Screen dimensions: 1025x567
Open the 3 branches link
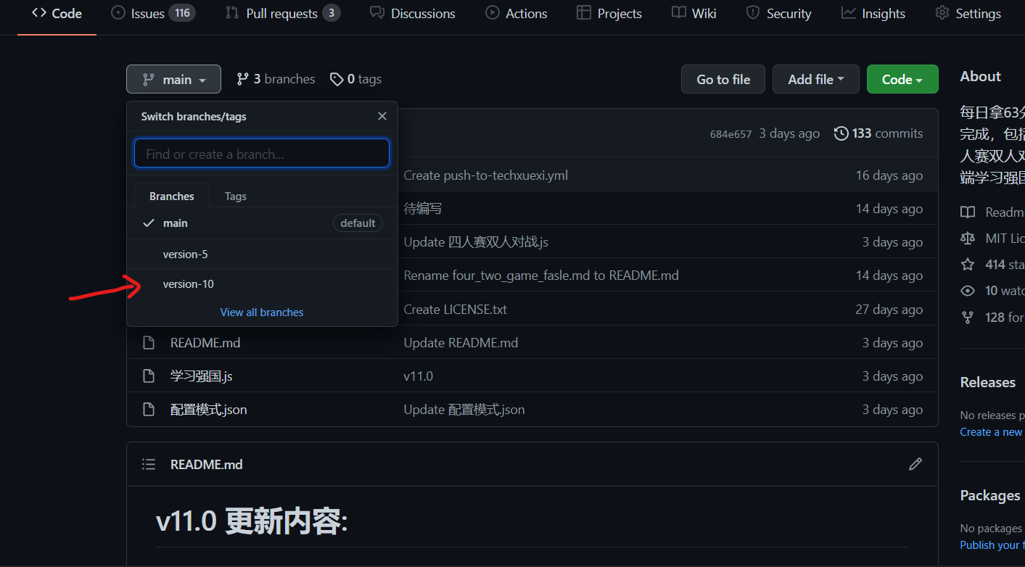(x=276, y=79)
